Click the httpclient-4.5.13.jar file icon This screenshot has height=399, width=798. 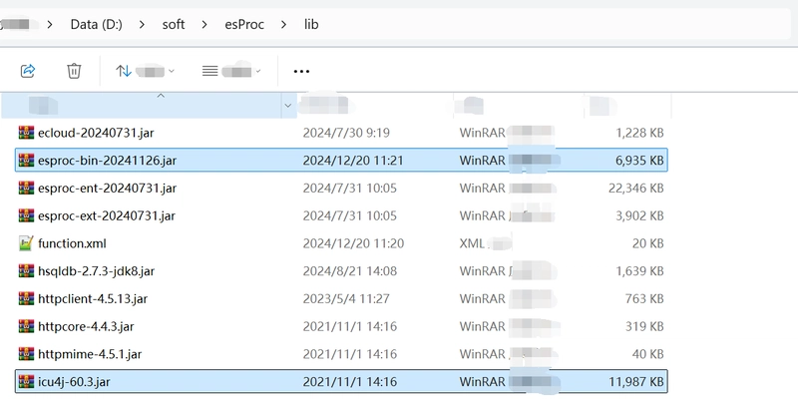tap(26, 298)
